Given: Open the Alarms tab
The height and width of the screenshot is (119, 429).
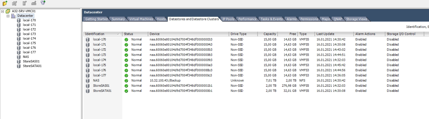Looking at the screenshot, I should pos(291,19).
